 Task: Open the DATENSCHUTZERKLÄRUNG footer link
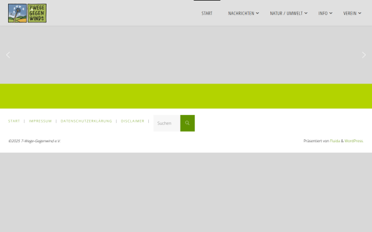86,121
